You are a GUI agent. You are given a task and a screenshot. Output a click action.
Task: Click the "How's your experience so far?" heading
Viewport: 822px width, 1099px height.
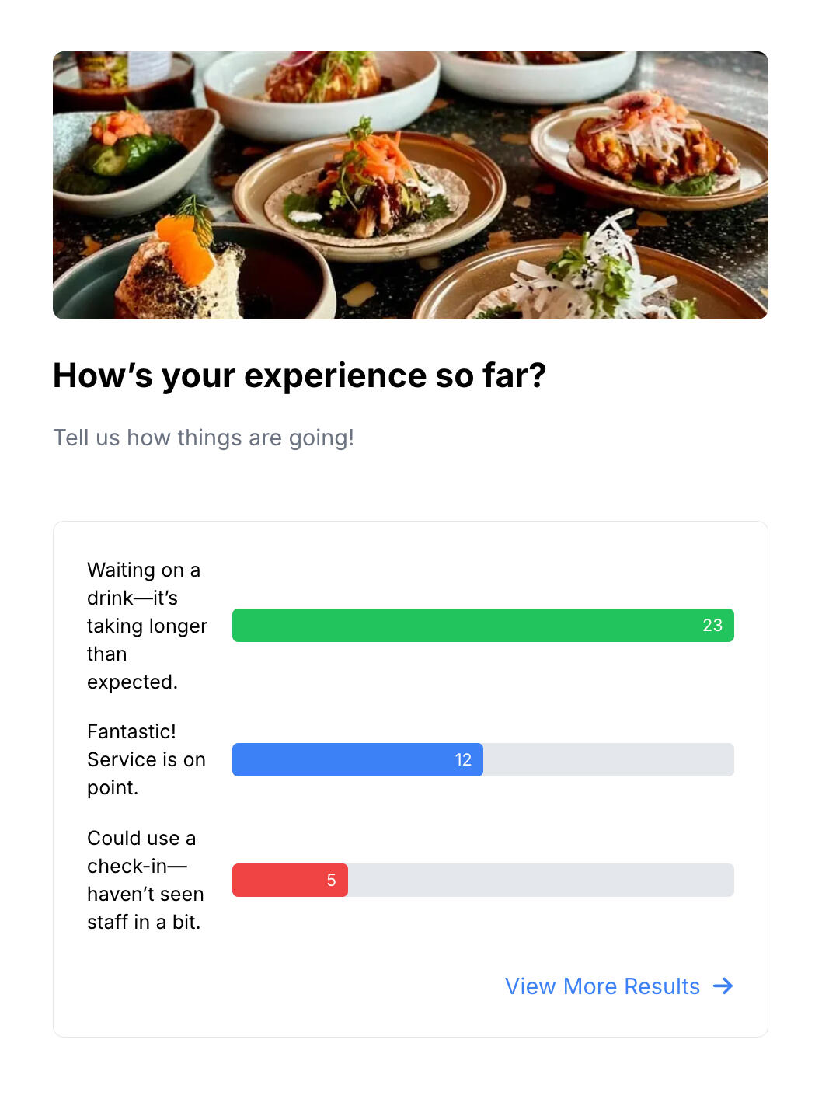pyautogui.click(x=299, y=375)
